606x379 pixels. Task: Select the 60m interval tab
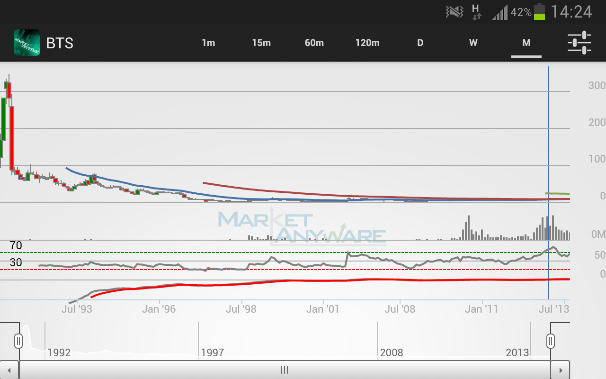pyautogui.click(x=314, y=43)
